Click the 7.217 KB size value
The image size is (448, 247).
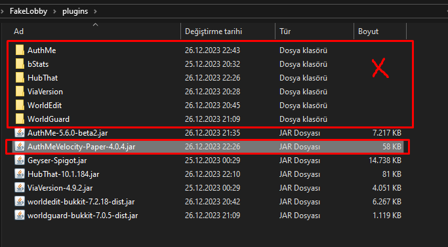tap(387, 133)
